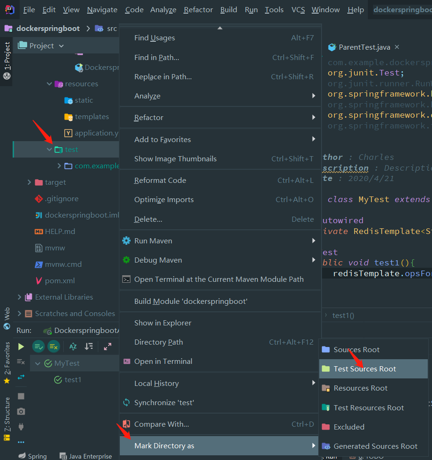Expand the target folder chevron

click(x=29, y=182)
